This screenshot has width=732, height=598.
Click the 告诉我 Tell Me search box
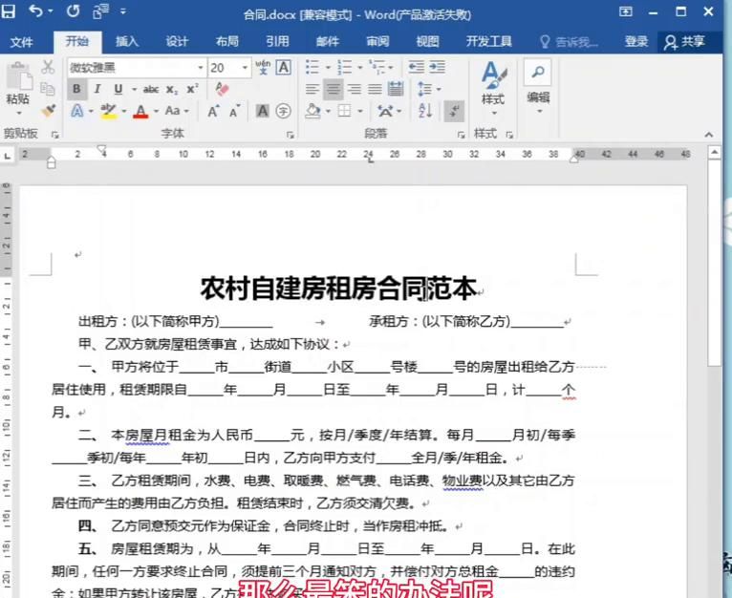coord(569,42)
